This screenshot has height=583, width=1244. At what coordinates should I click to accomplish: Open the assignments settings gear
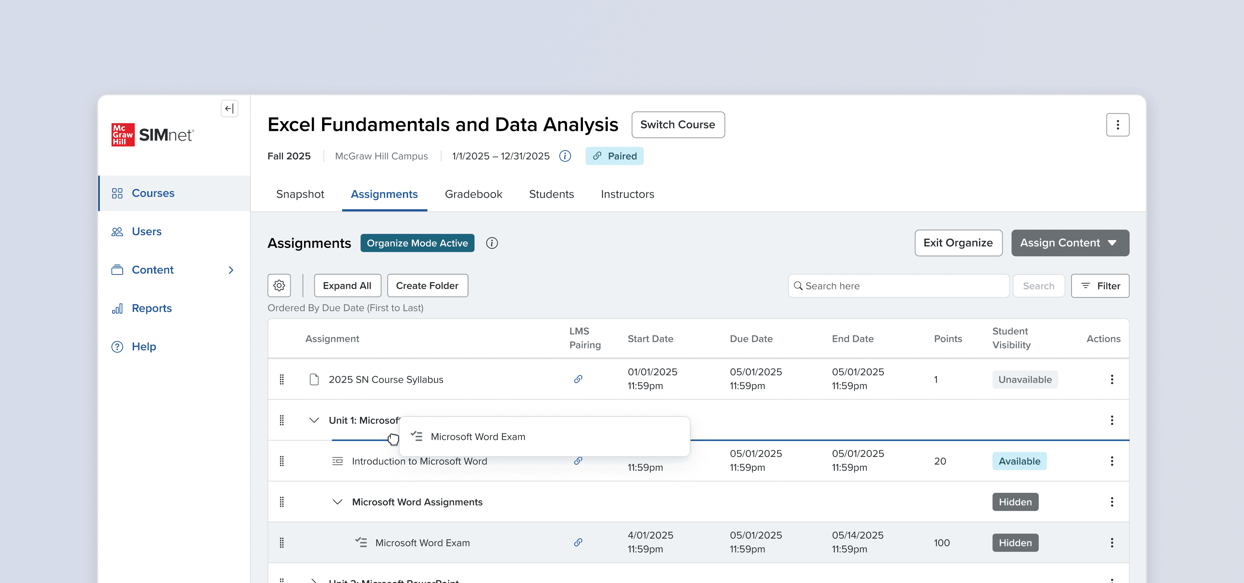coord(279,286)
